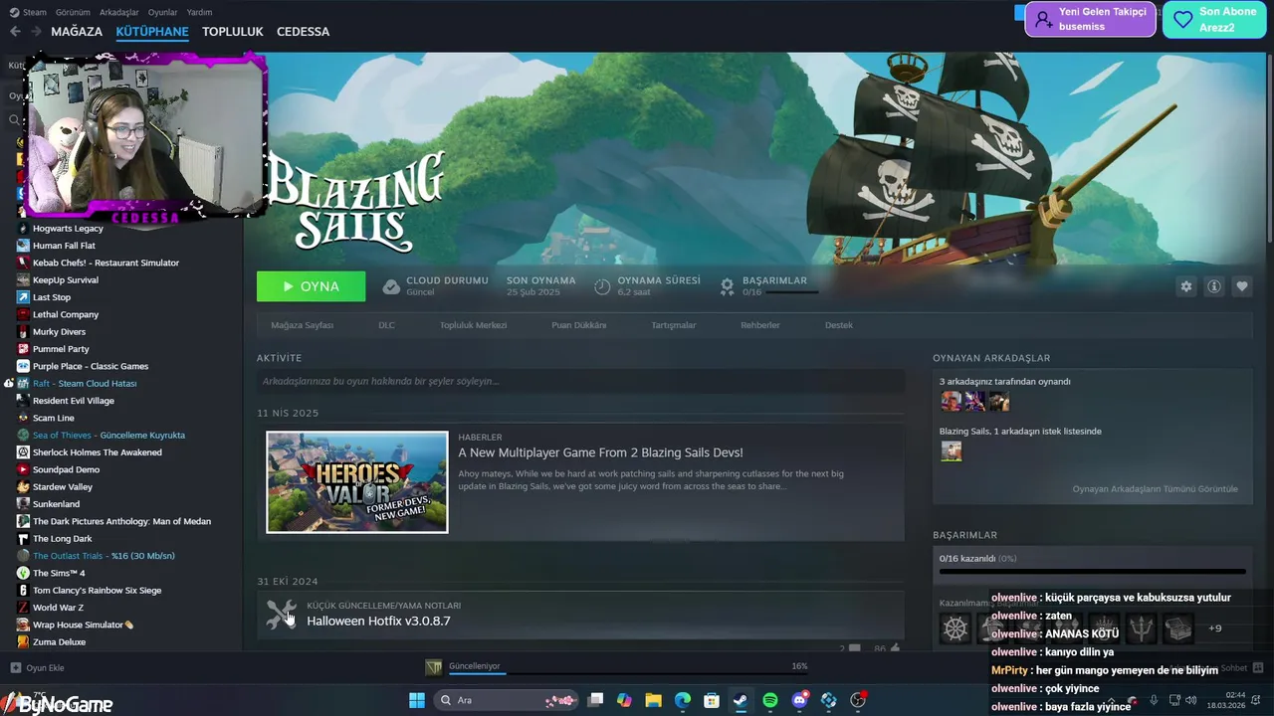Image resolution: width=1274 pixels, height=716 pixels.
Task: Open the game info icon
Action: [x=1213, y=286]
